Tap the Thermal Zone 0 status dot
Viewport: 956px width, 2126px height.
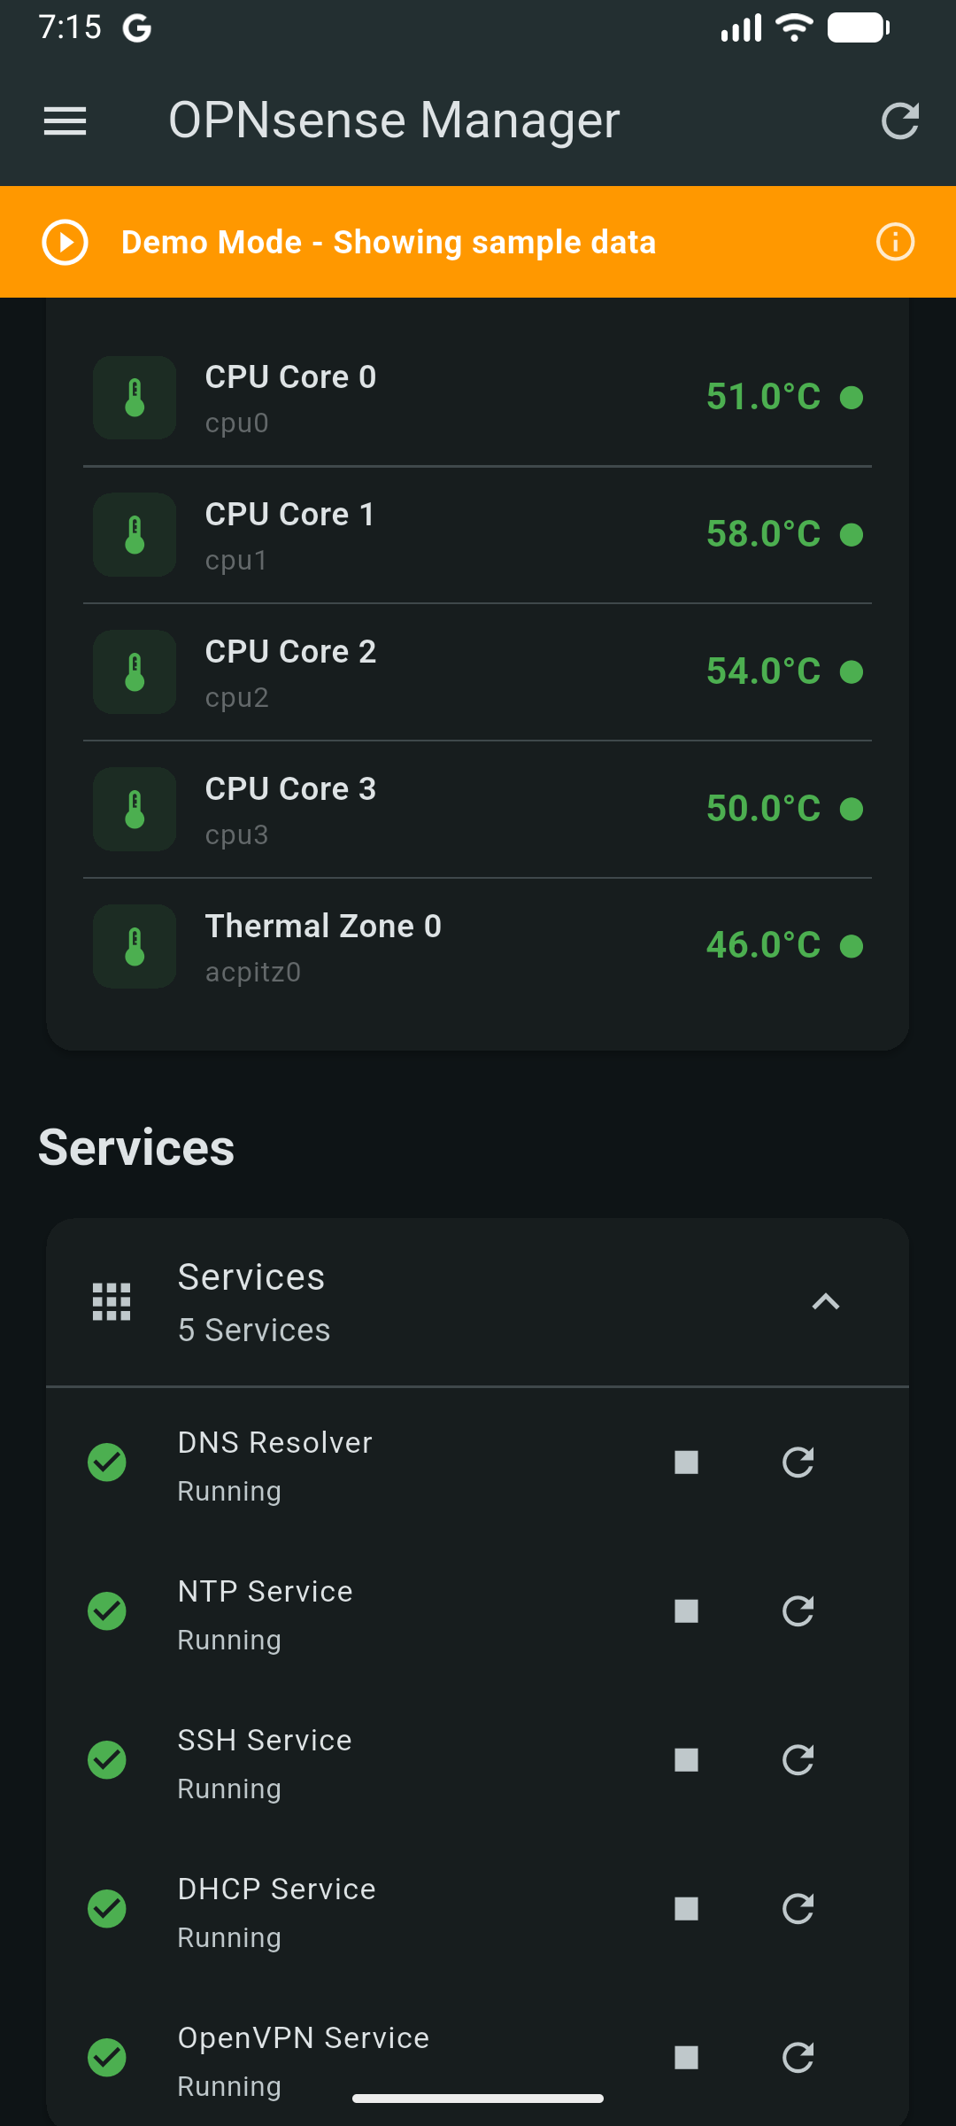(852, 947)
